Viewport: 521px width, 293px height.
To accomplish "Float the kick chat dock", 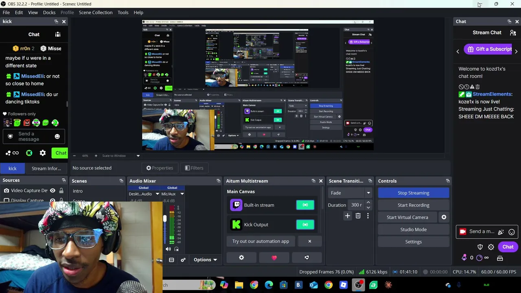I will click(x=56, y=22).
